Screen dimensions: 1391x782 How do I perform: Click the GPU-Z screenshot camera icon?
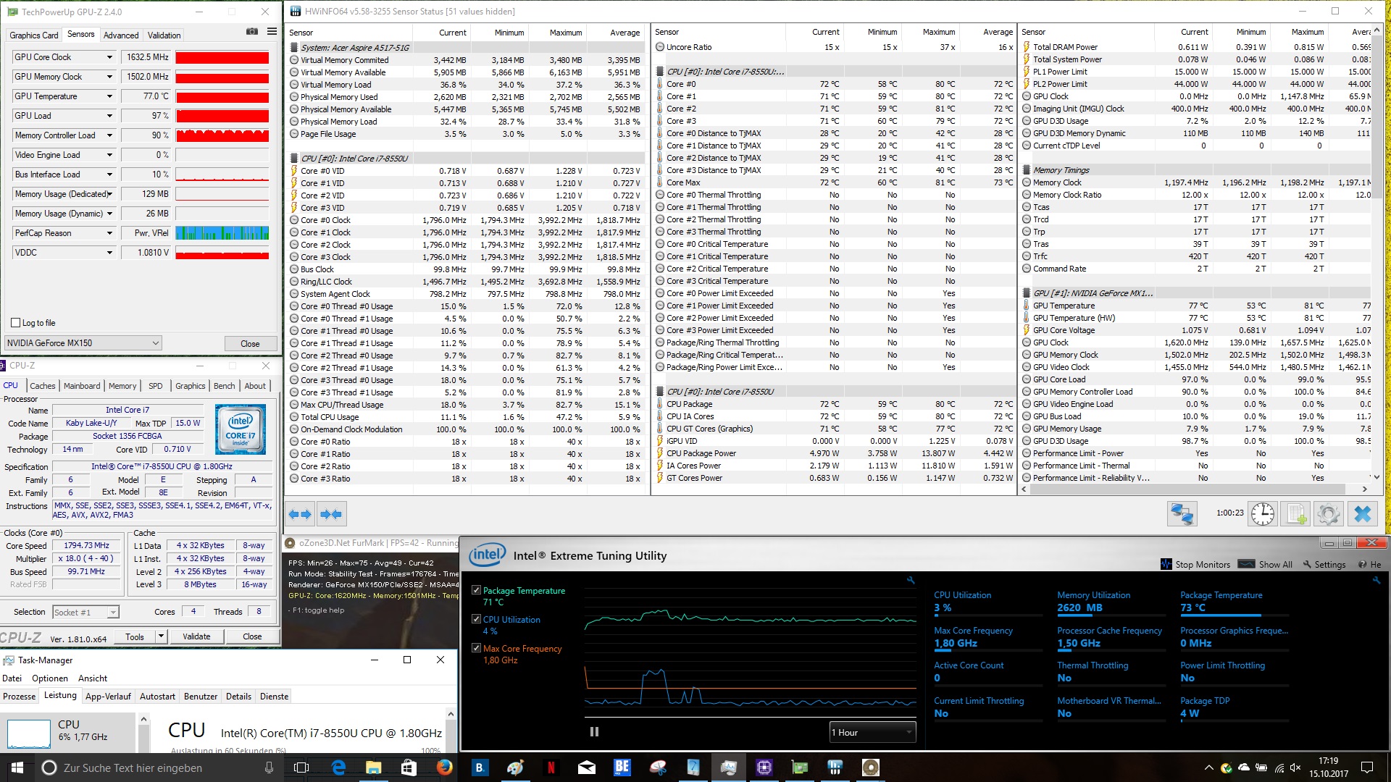pos(252,32)
